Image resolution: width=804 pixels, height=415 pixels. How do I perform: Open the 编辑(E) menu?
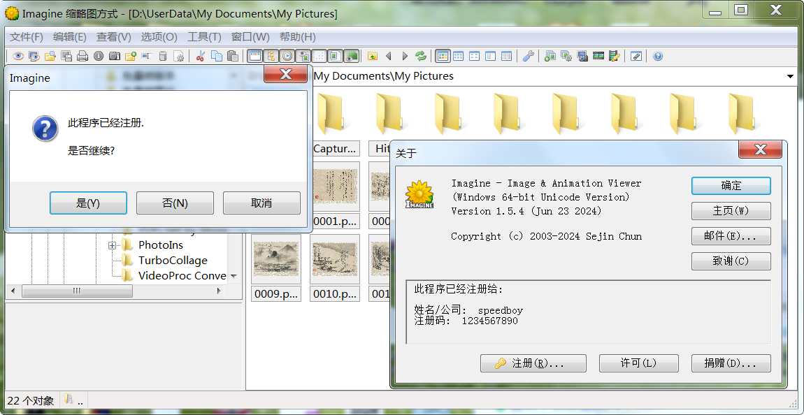coord(70,37)
